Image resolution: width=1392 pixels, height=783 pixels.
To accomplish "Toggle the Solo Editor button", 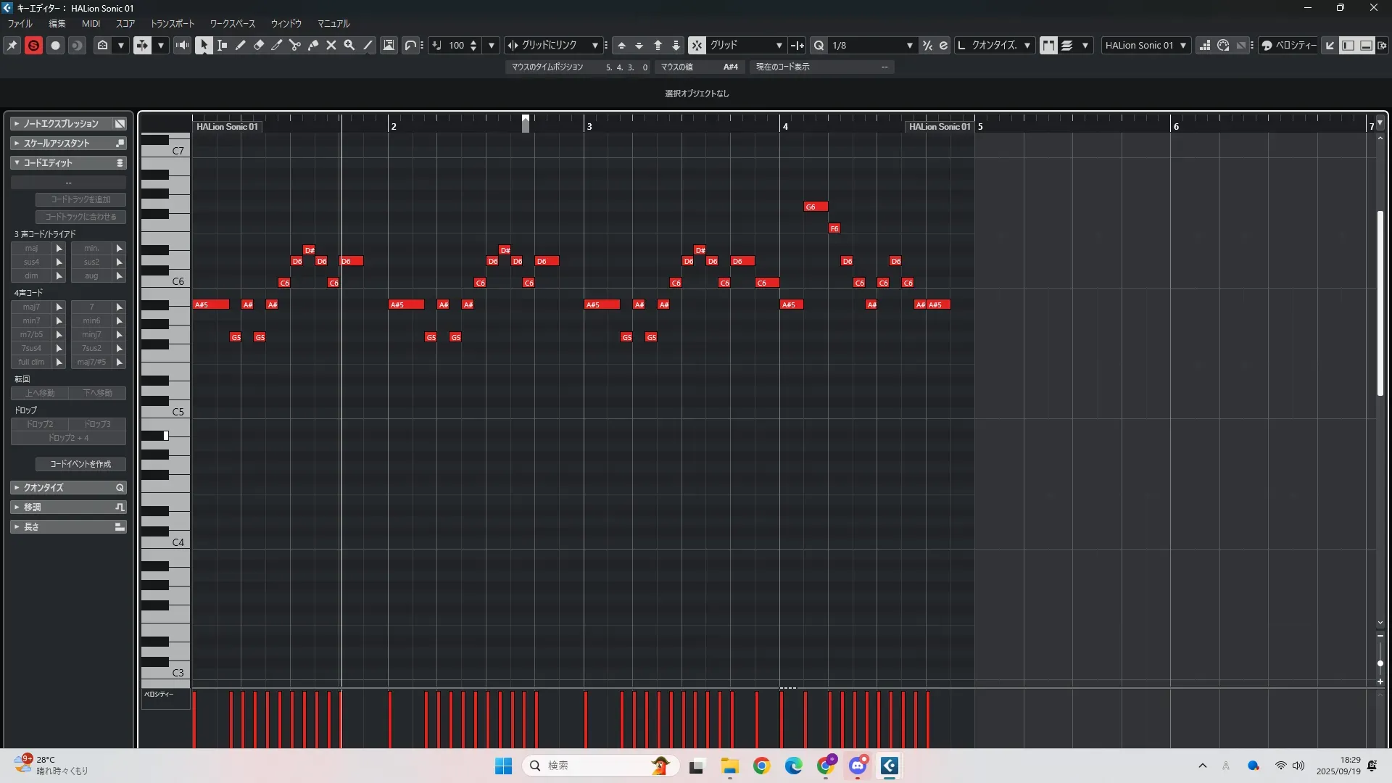I will [x=33, y=45].
